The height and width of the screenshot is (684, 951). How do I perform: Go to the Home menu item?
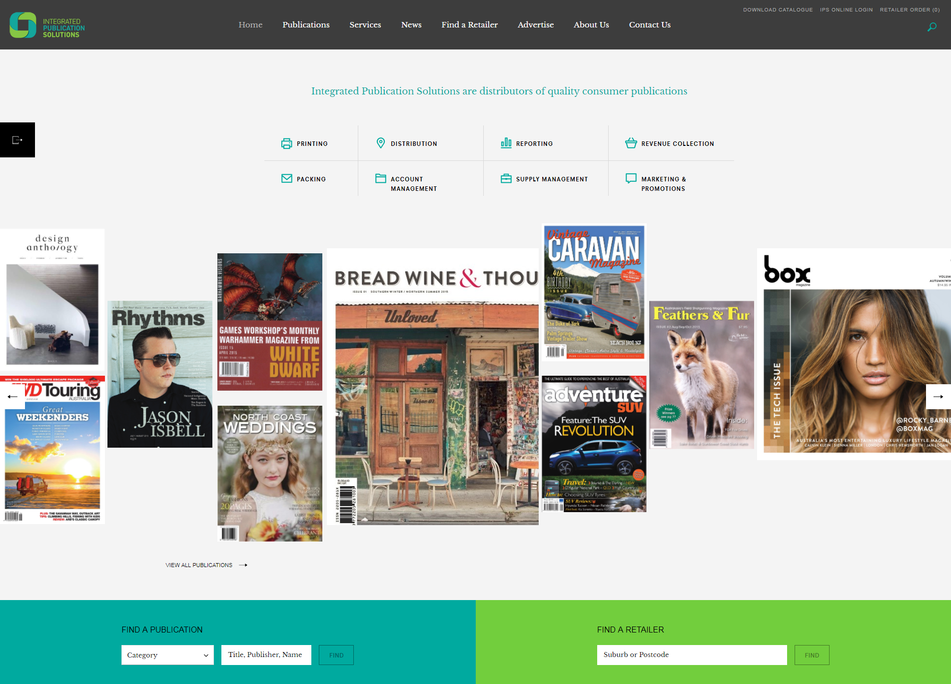[250, 24]
